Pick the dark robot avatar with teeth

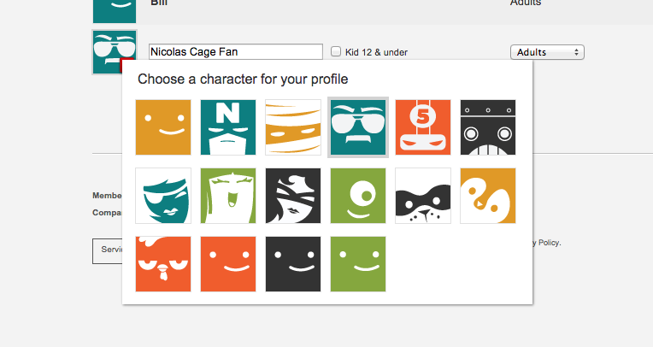click(x=488, y=127)
